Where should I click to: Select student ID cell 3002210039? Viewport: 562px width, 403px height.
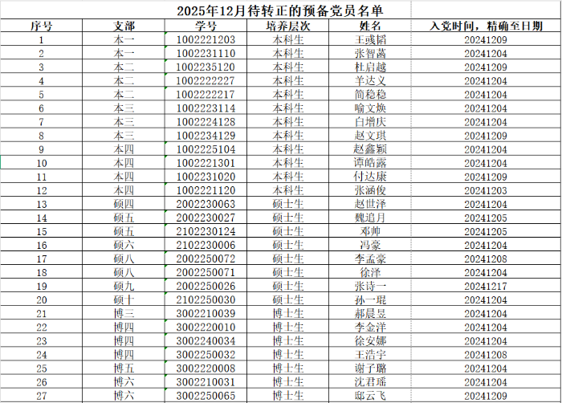pos(206,313)
